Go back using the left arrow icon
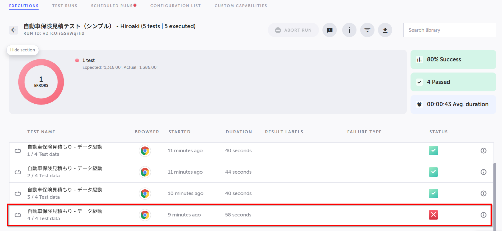The image size is (502, 231). click(14, 30)
